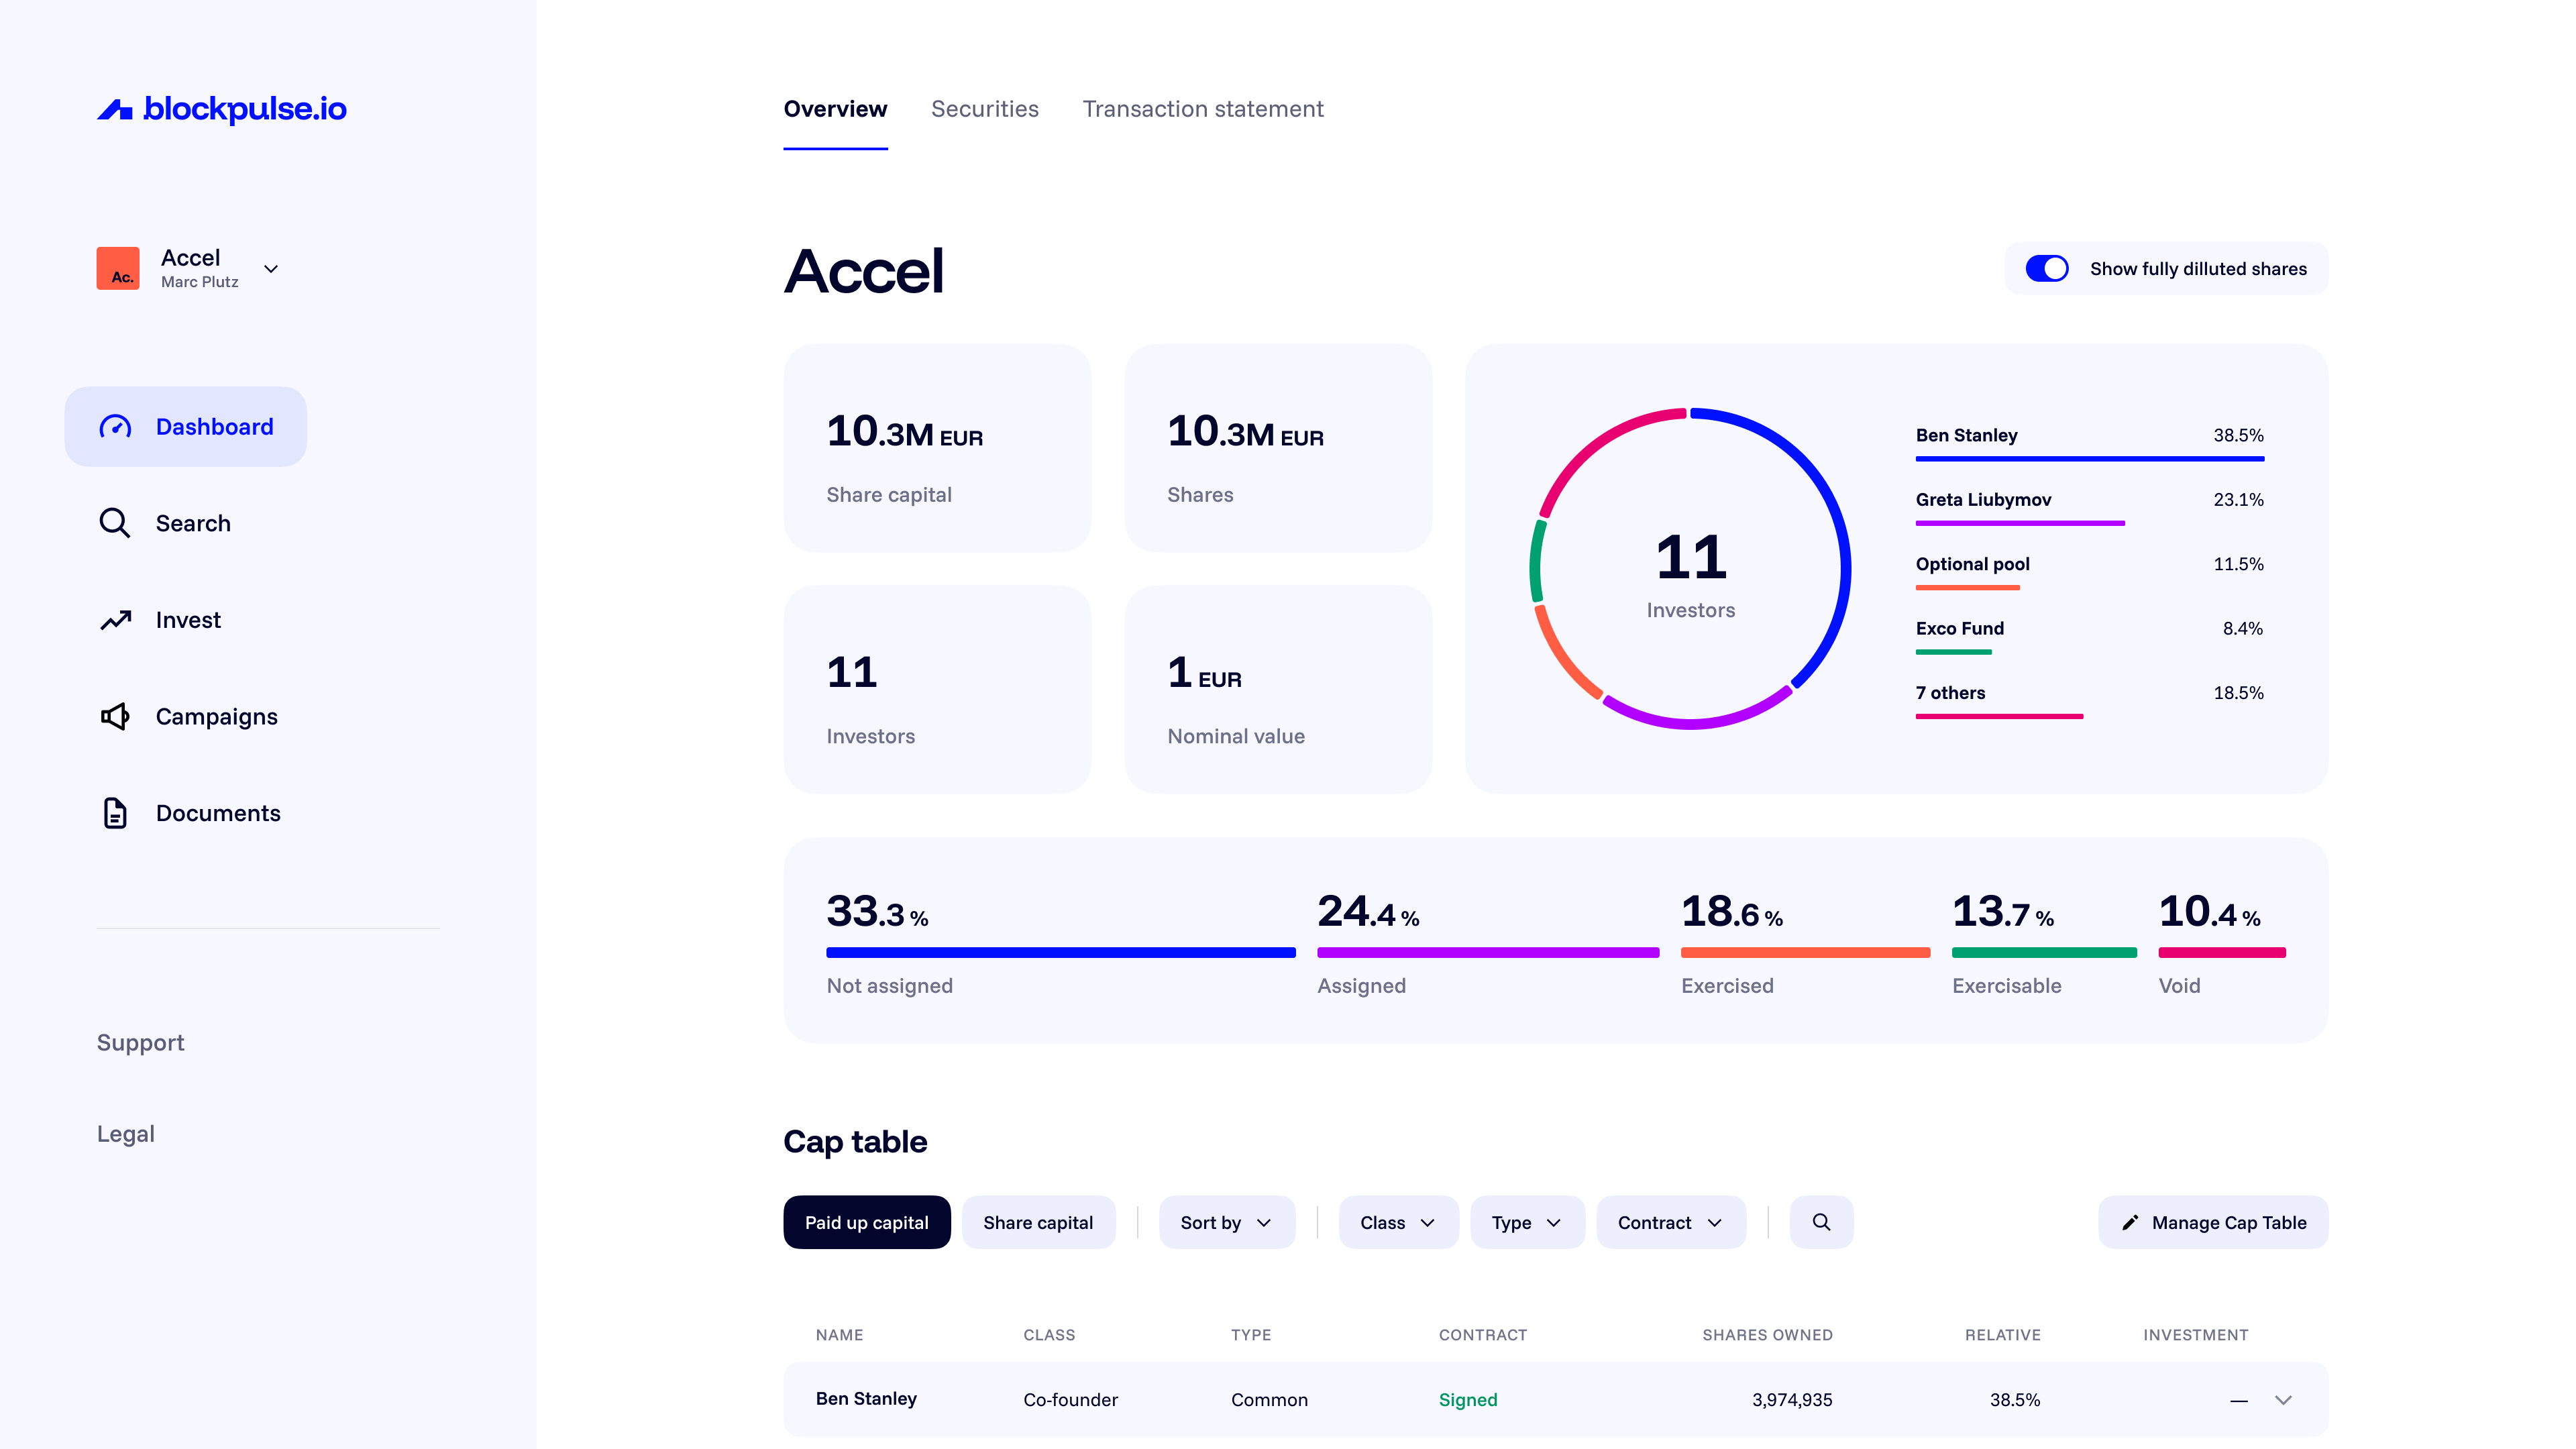Switch to the Securities tab

[984, 109]
